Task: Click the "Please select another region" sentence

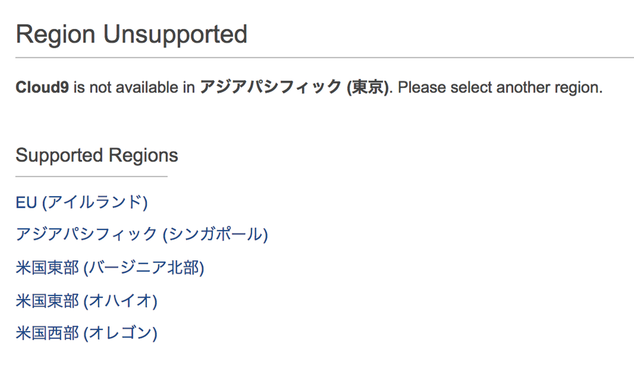Action: click(x=500, y=87)
